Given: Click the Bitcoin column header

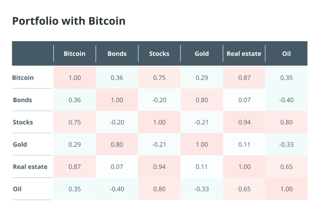Looking at the screenshot, I should [75, 54].
